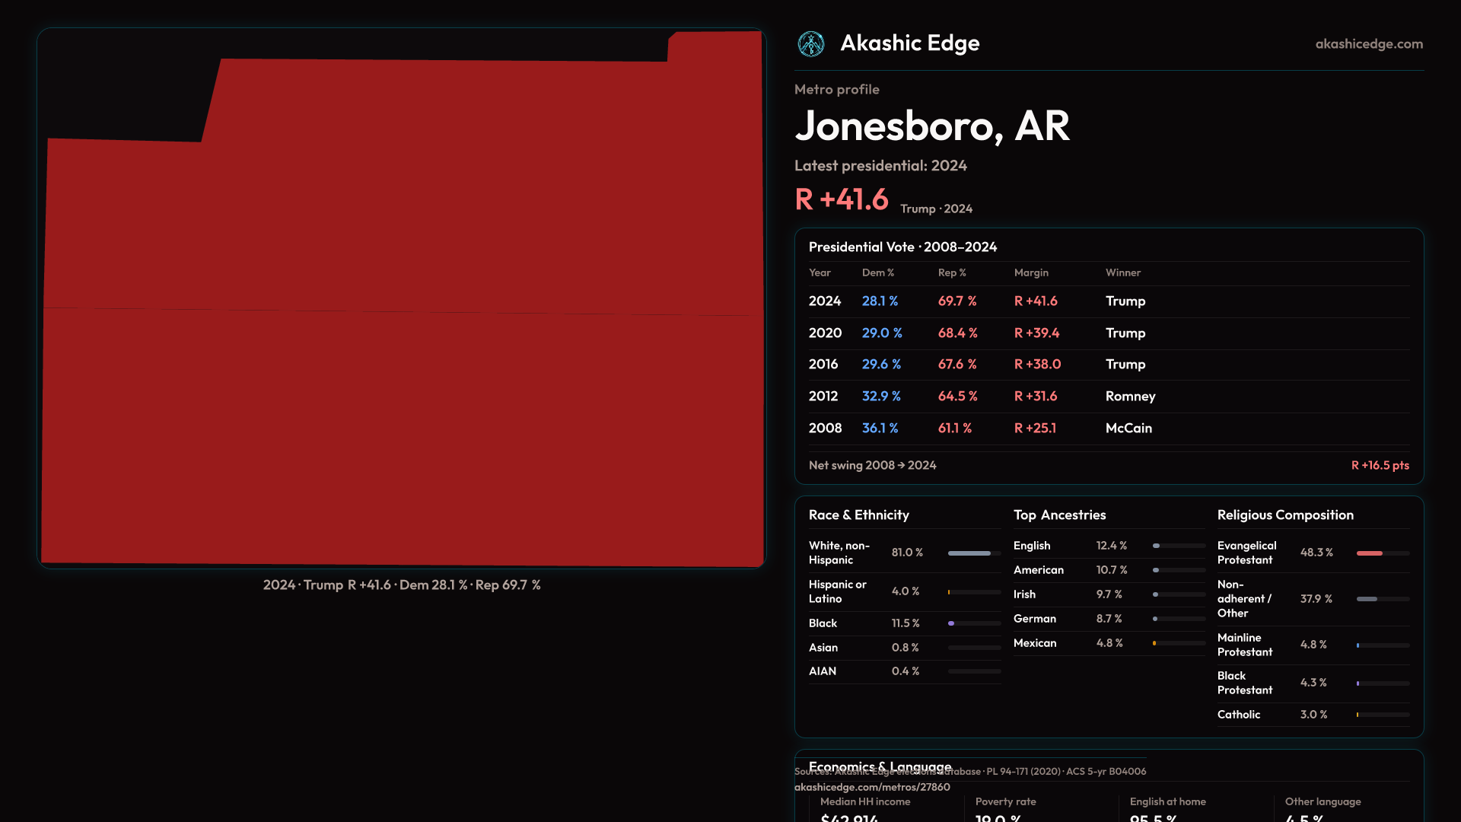Select the 2020 Trump result row
This screenshot has width=1461, height=822.
(1108, 333)
